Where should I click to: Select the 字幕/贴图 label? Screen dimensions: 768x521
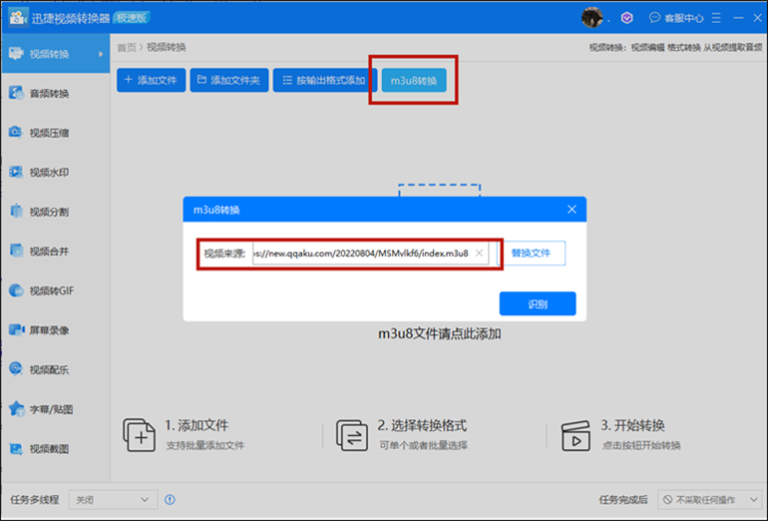click(51, 410)
